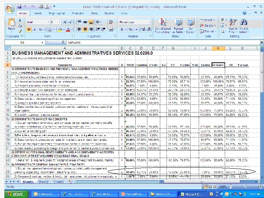264x198 pixels.
Task: Open Conditional Formatting options
Action: (163, 26)
